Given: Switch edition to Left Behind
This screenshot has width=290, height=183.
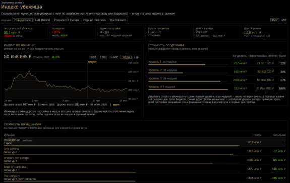Looking at the screenshot, I should (42, 20).
